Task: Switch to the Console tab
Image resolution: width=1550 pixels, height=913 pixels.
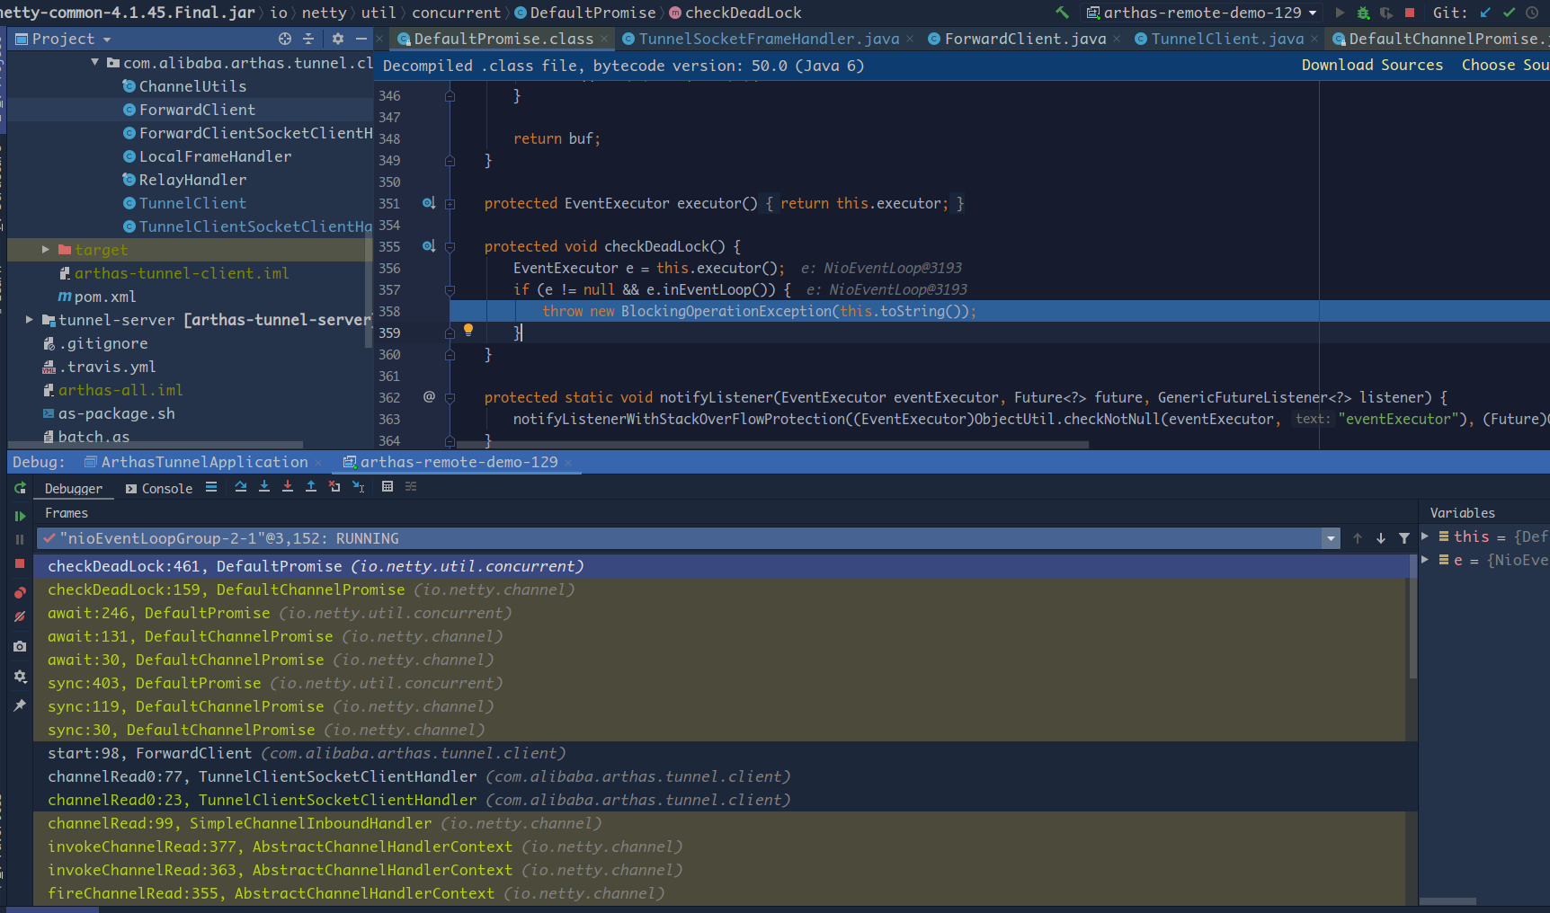Action: coord(158,489)
